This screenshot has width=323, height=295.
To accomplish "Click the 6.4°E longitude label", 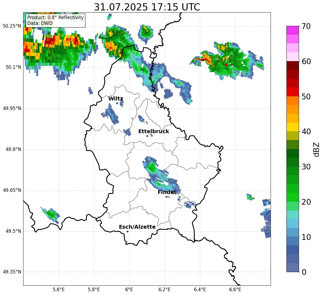I will click(200, 290).
